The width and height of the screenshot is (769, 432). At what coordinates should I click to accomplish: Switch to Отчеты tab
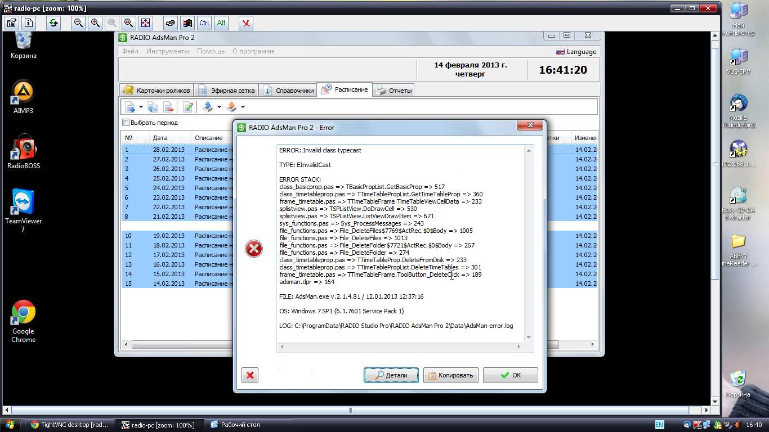pos(394,90)
